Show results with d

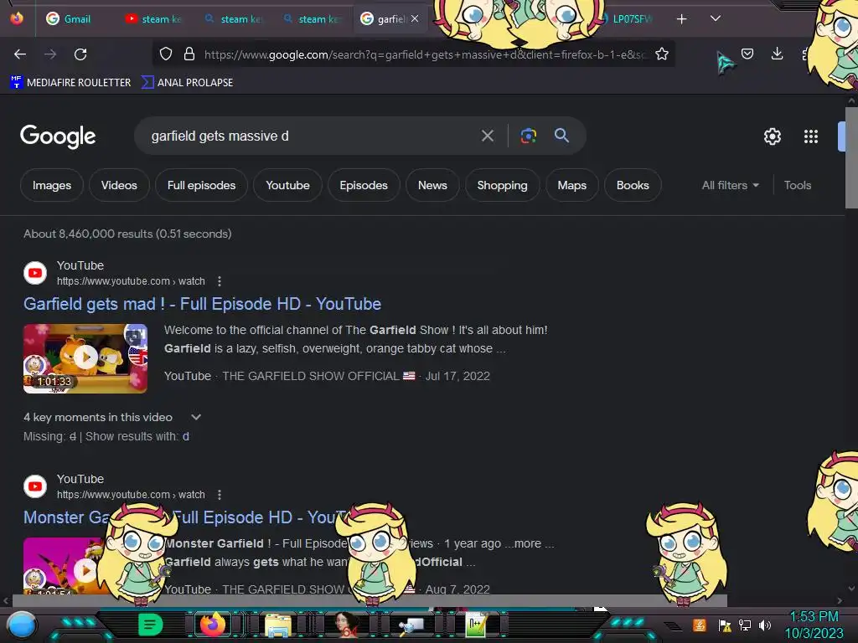[x=186, y=437]
